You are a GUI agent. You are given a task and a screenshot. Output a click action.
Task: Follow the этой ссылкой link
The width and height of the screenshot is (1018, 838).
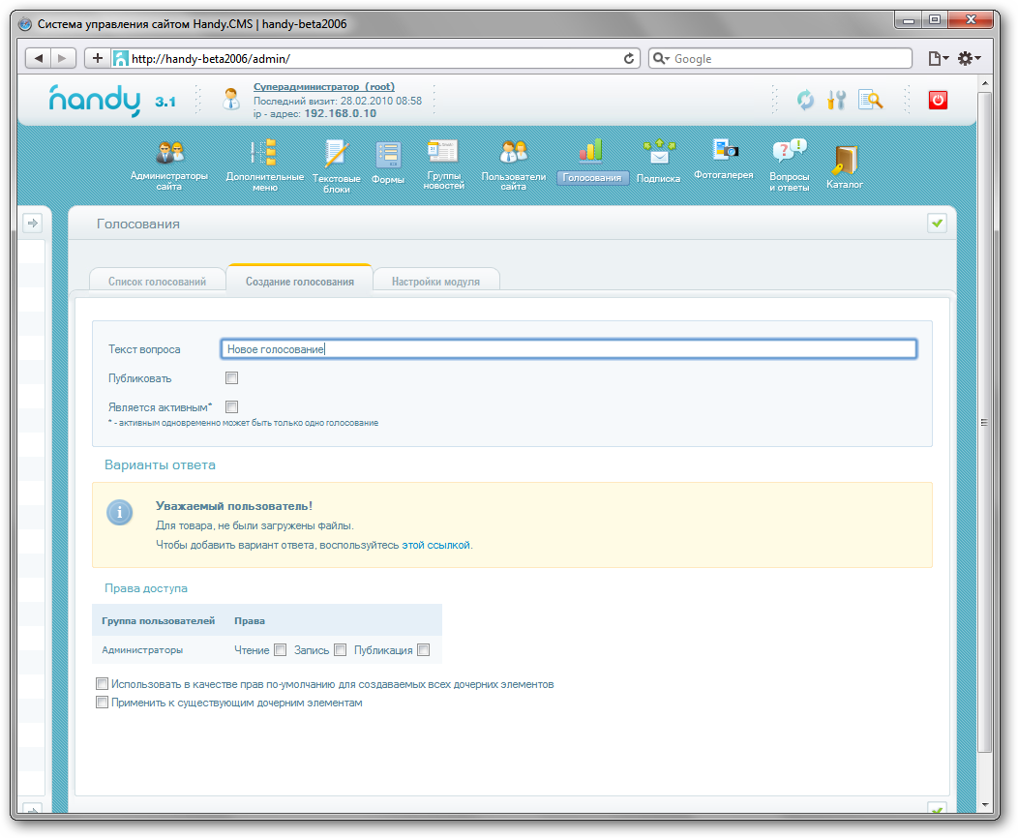coord(436,545)
